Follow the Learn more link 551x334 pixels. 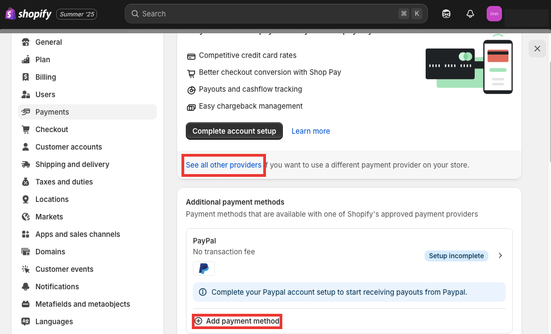pyautogui.click(x=311, y=132)
